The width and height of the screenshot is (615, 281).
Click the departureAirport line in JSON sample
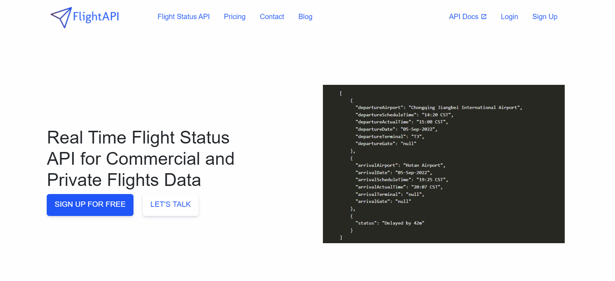point(439,107)
